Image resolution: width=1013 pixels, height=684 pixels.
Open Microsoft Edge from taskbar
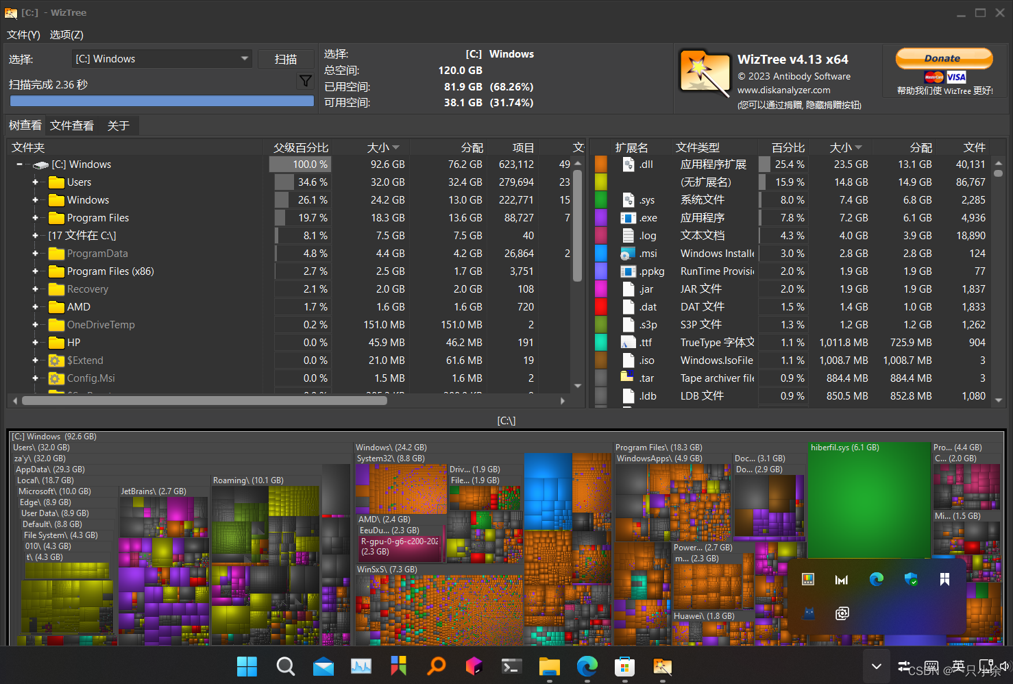[x=587, y=666]
